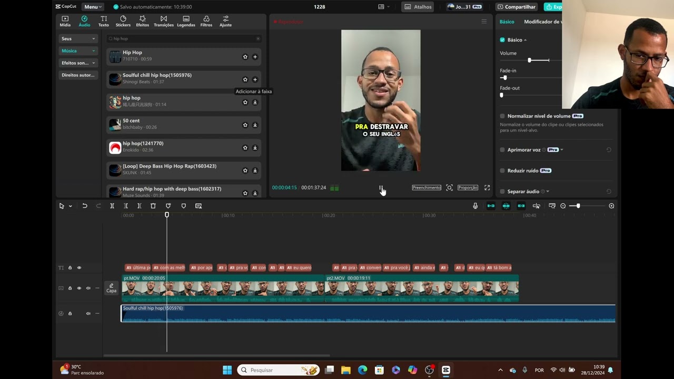Add Soulful chill hip hop to track
Viewport: 674px width, 379px height.
pos(255,79)
